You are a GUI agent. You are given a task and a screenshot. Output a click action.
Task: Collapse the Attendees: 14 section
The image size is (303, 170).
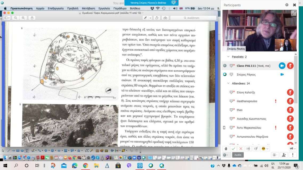tap(228, 83)
